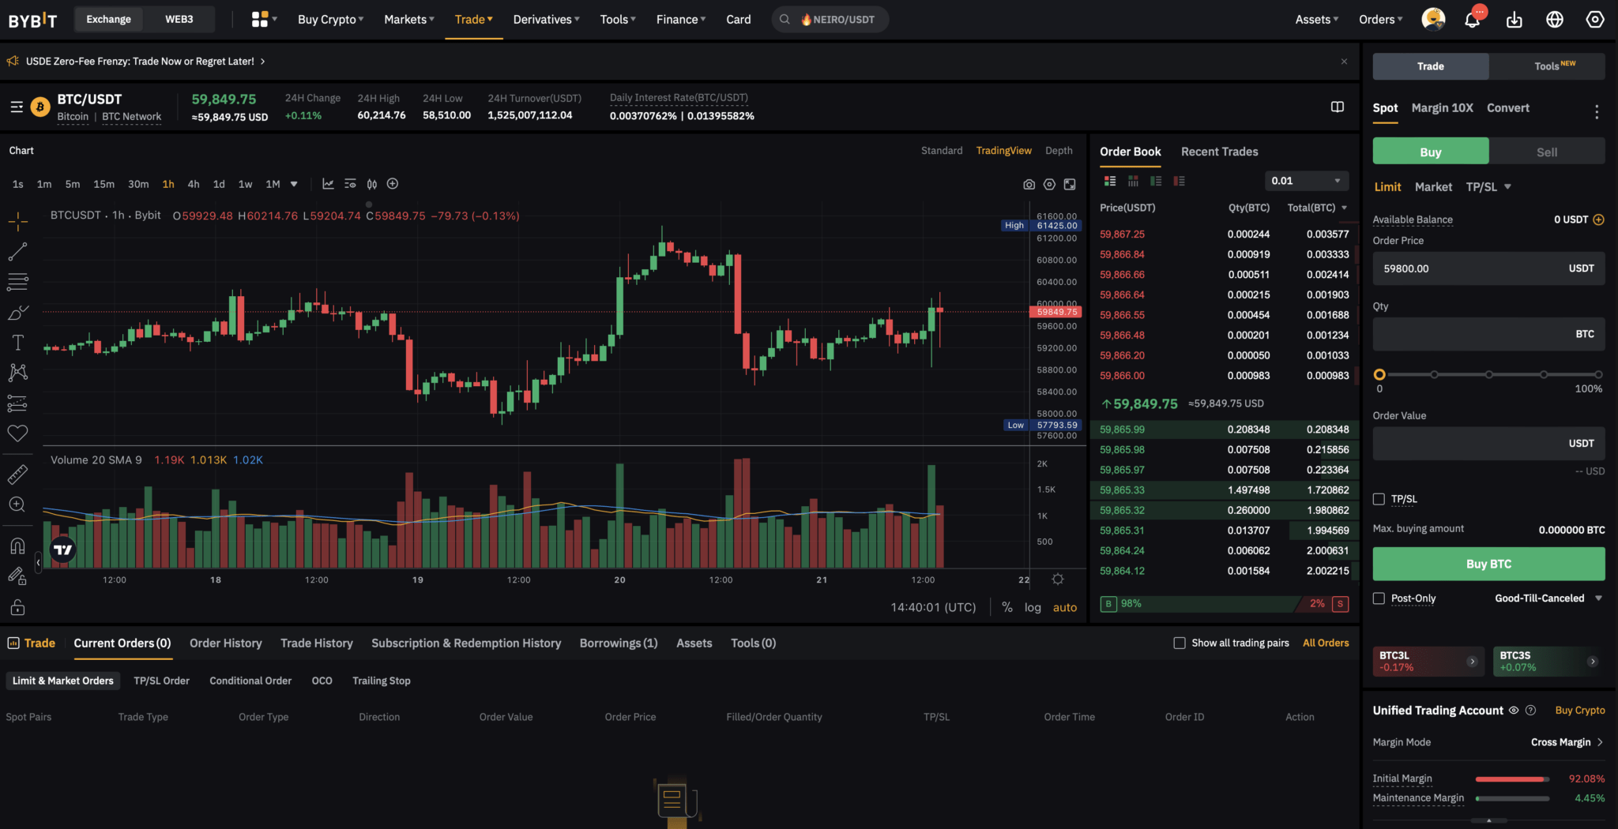The width and height of the screenshot is (1618, 829).
Task: Toggle fullscreen chart icon
Action: click(1070, 184)
